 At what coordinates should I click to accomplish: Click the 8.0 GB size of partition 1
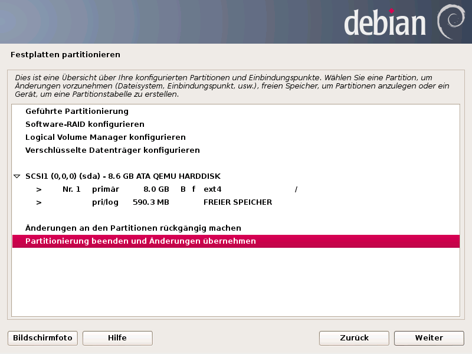156,189
